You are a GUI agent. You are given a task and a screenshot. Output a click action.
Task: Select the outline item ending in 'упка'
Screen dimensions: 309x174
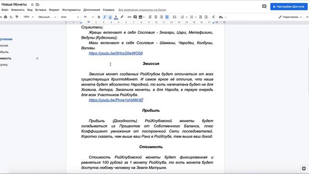[x=4, y=65]
